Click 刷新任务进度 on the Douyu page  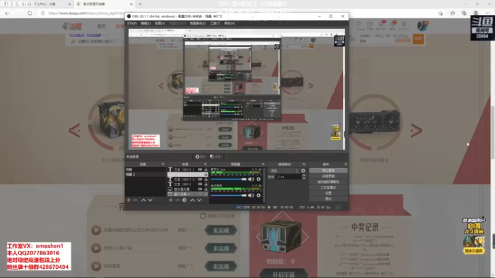(218, 216)
